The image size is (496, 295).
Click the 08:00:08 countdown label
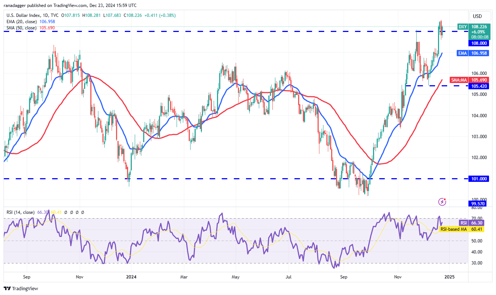click(x=479, y=37)
